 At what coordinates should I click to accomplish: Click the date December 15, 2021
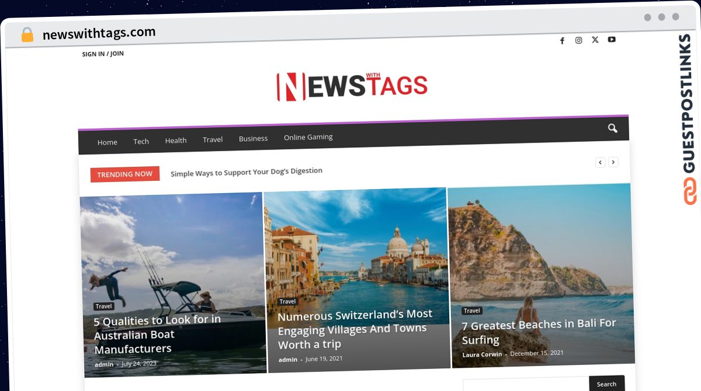point(537,353)
